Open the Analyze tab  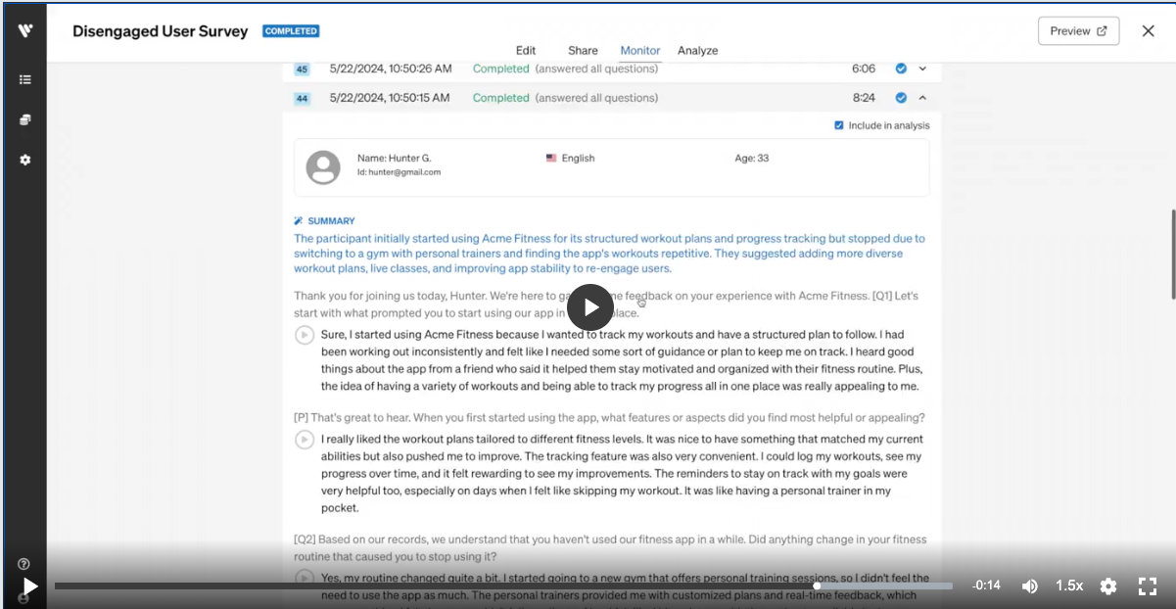point(698,51)
